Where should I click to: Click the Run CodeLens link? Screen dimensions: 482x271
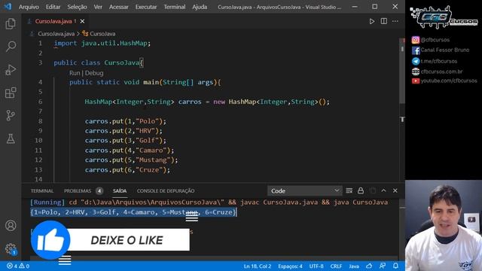pos(75,73)
